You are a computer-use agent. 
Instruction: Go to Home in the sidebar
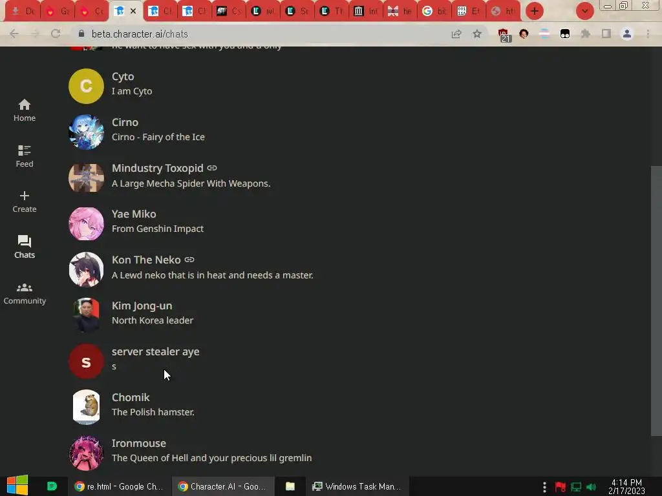(25, 110)
